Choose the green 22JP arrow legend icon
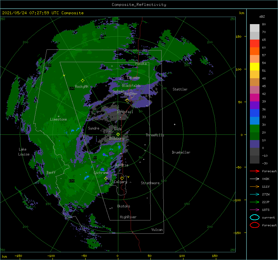This screenshot has width=278, height=260. 255,202
